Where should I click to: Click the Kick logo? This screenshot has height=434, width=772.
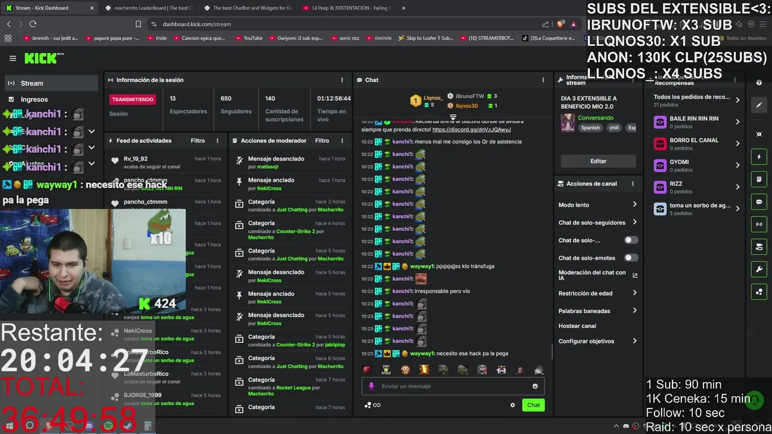point(43,58)
